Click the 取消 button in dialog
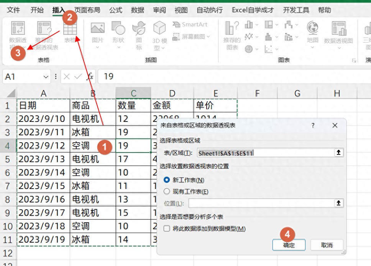 pos(327,245)
